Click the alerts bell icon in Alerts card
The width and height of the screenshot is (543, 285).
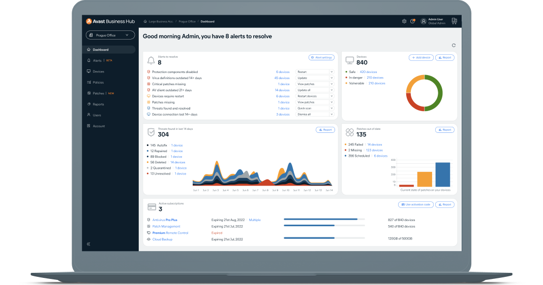[151, 60]
